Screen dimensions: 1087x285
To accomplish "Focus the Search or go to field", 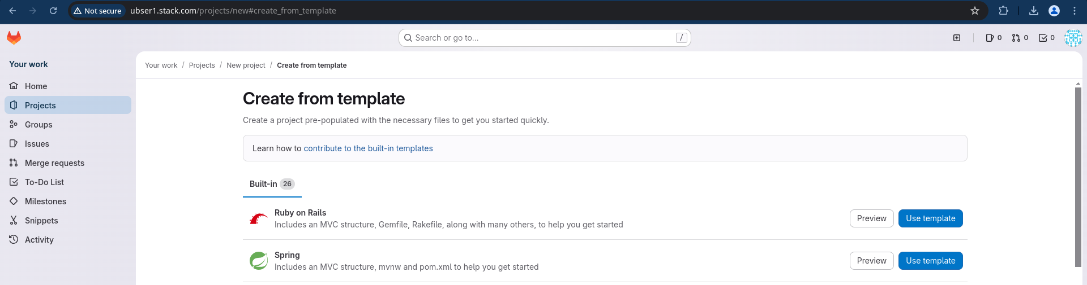I will click(545, 38).
